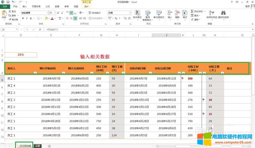The image size is (255, 148).
Task: Click the red font color button
Action: (52, 18)
